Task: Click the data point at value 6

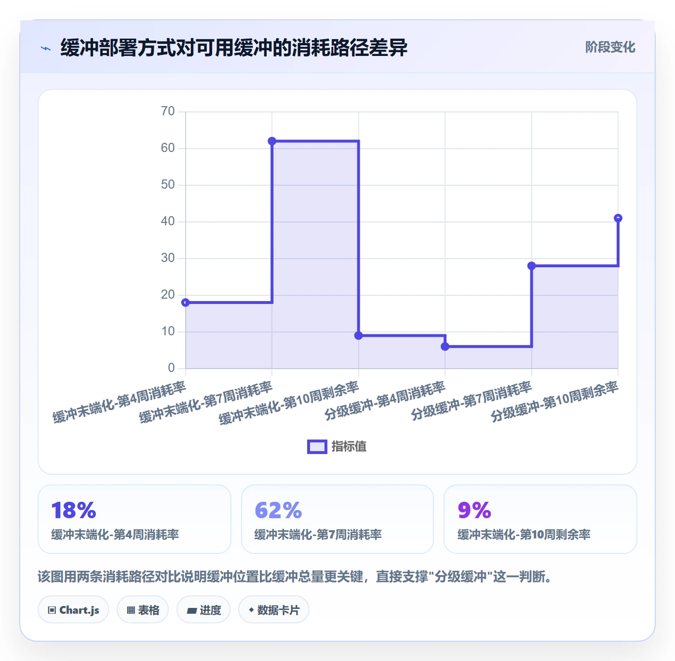Action: 445,346
